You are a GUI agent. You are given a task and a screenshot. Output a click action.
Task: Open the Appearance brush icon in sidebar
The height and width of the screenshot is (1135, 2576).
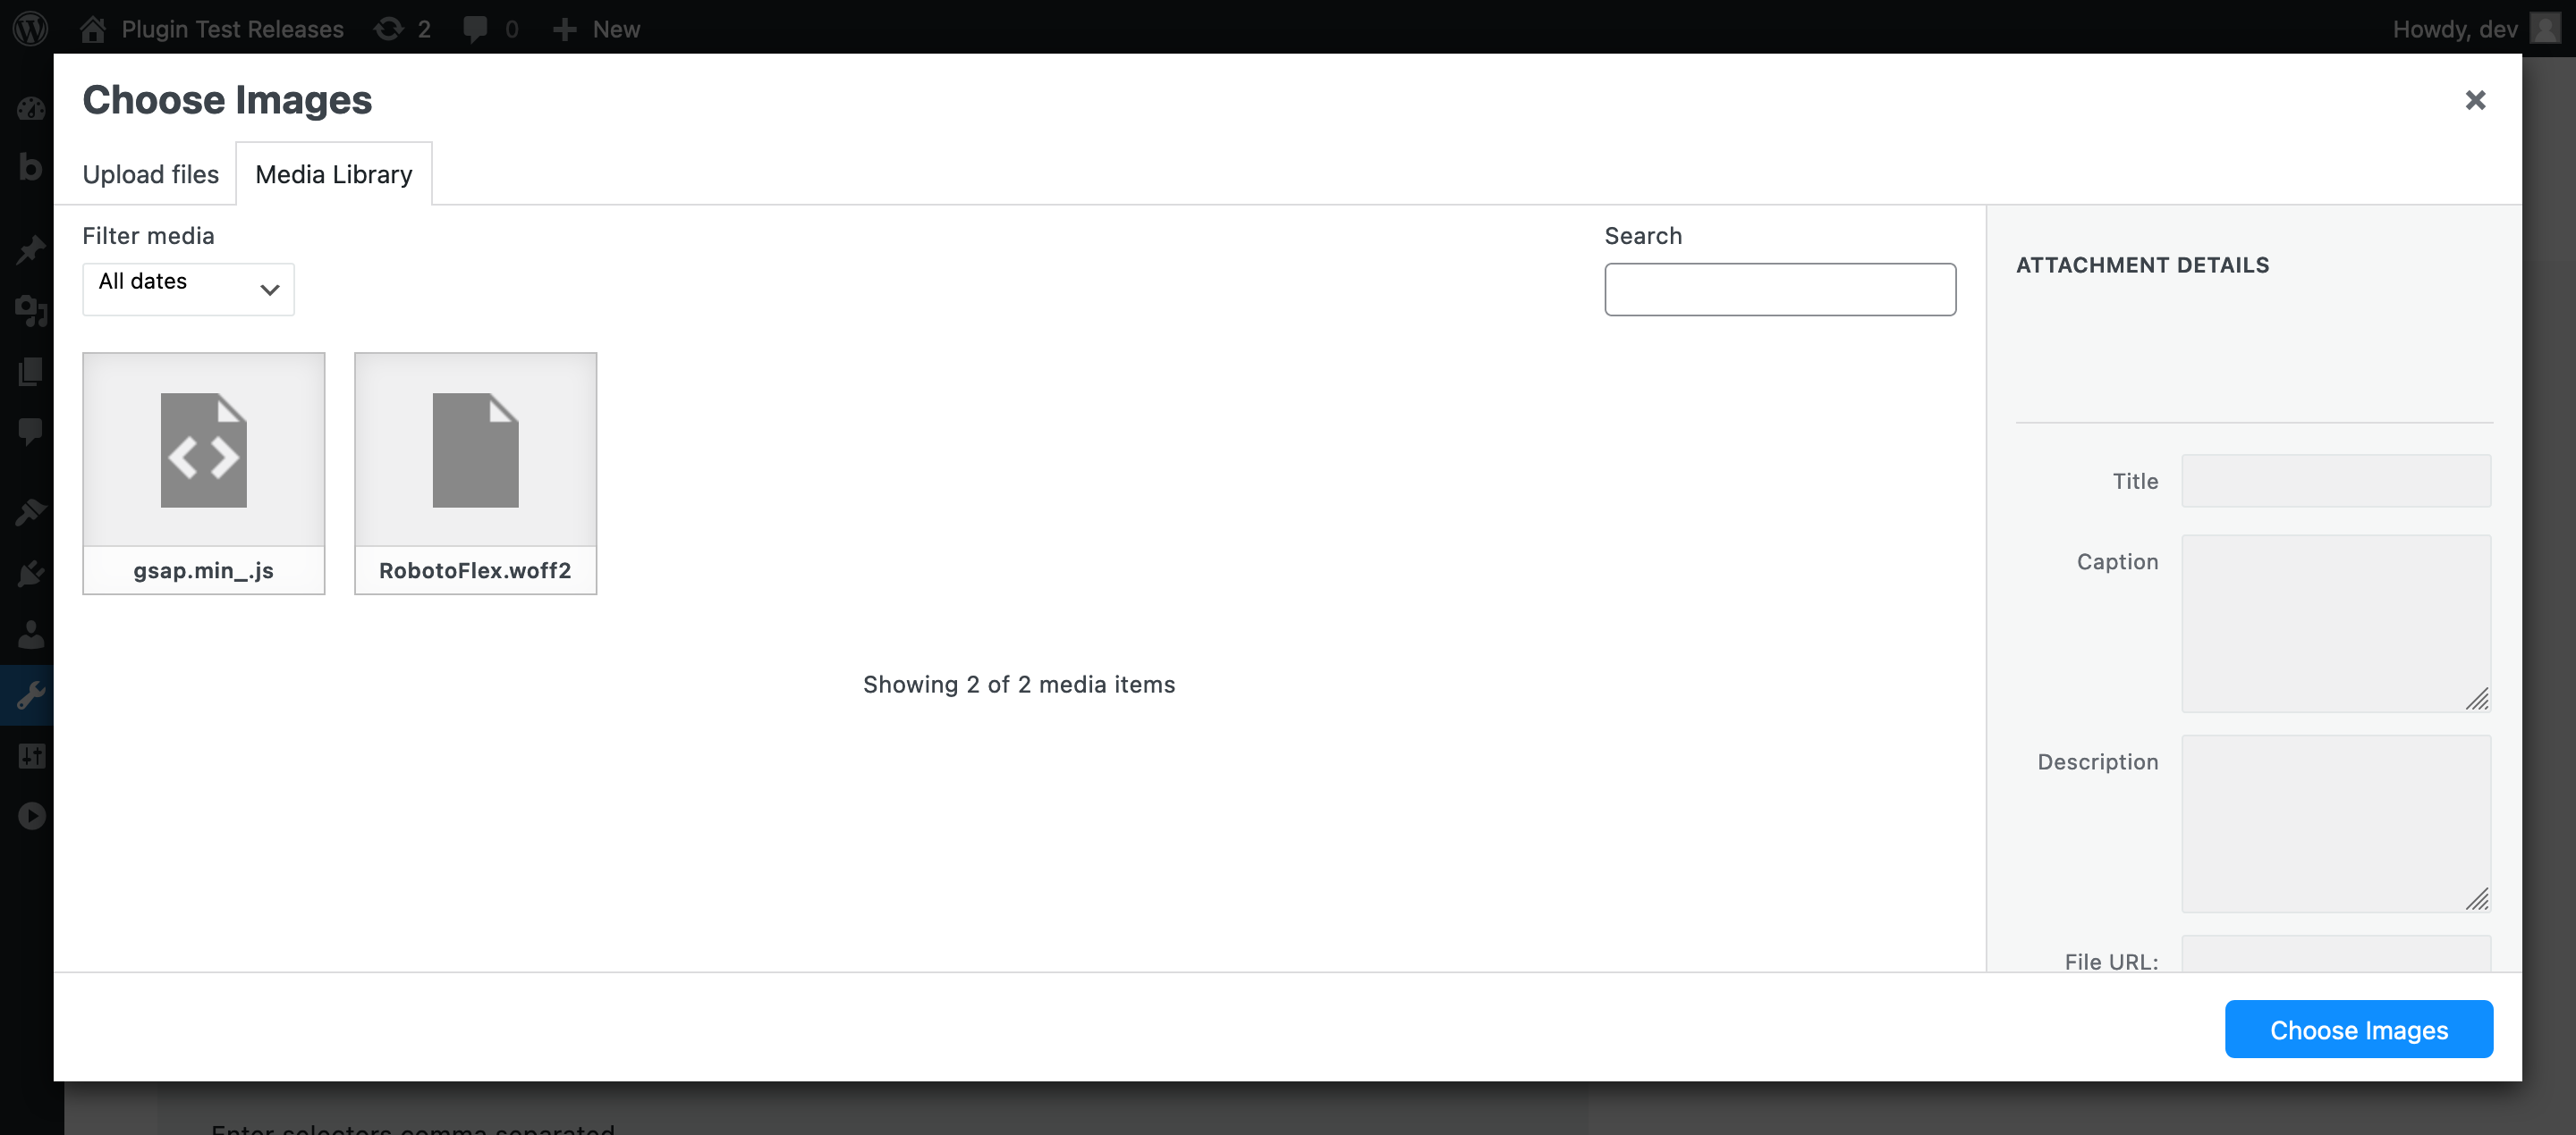click(31, 513)
